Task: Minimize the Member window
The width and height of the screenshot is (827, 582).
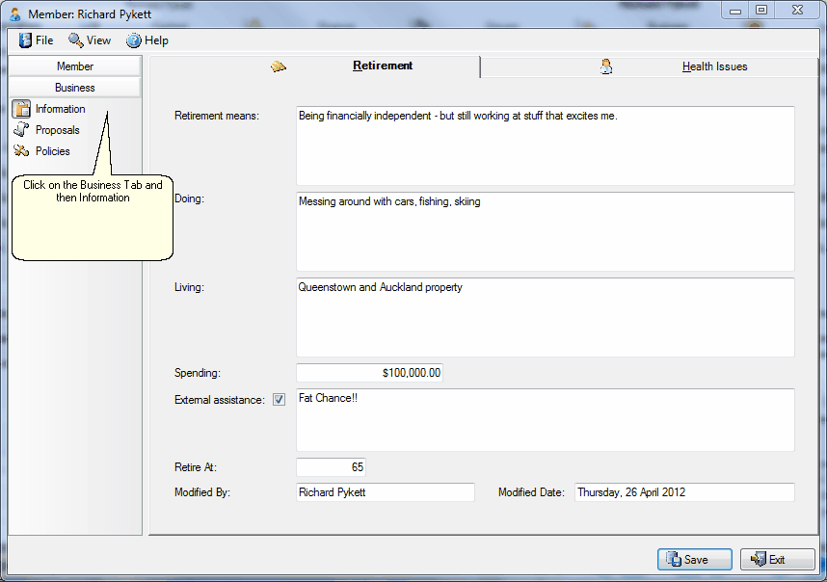Action: click(x=735, y=11)
